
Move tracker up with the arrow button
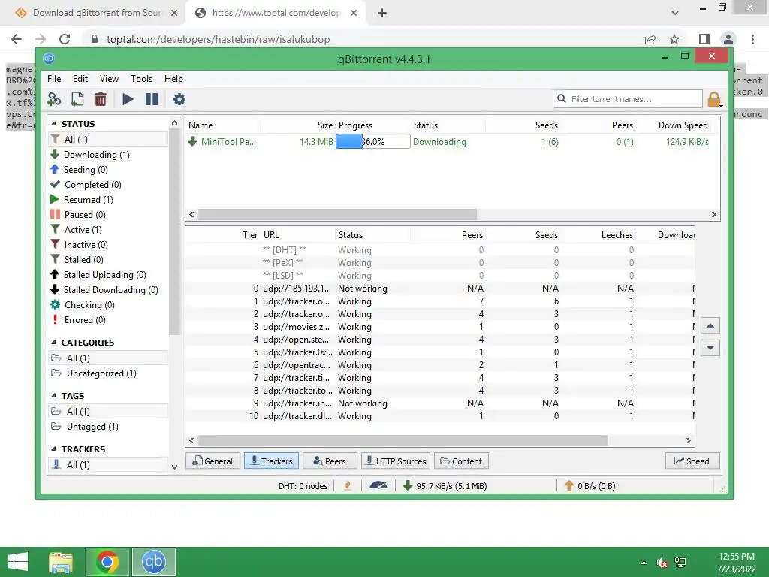[x=710, y=326]
